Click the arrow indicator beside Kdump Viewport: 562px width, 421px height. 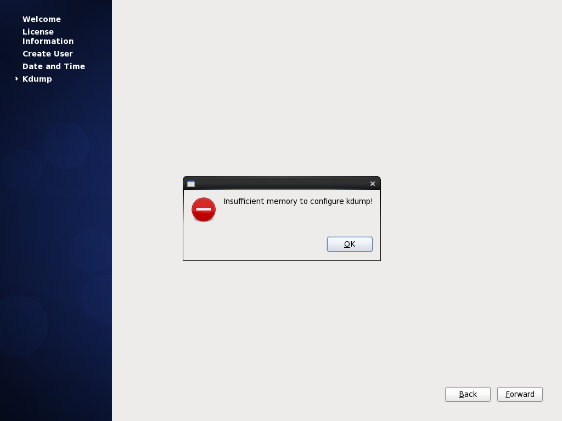(x=16, y=79)
